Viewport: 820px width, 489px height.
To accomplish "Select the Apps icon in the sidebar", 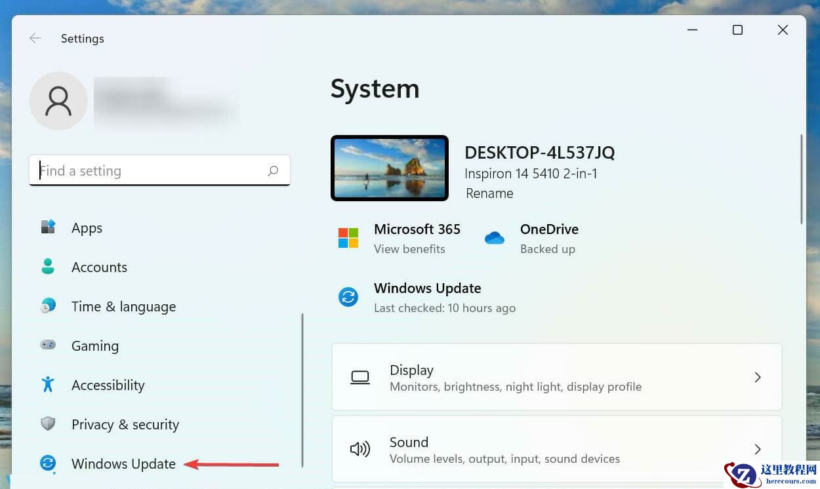I will [48, 227].
